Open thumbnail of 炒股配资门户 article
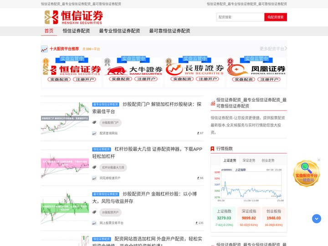The height and width of the screenshot is (246, 328). coord(65,118)
